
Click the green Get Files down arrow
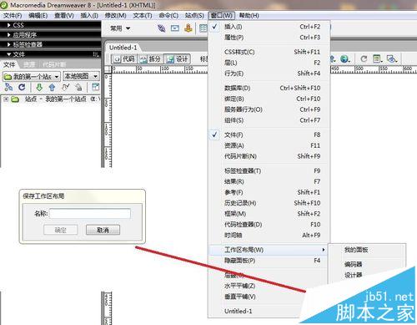pyautogui.click(x=39, y=88)
